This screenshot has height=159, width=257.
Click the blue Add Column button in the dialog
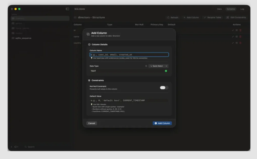pyautogui.click(x=162, y=123)
